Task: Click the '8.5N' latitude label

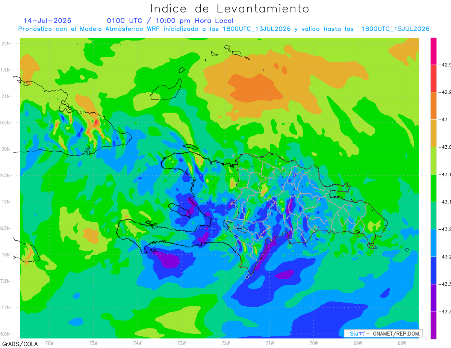Action: (6, 228)
